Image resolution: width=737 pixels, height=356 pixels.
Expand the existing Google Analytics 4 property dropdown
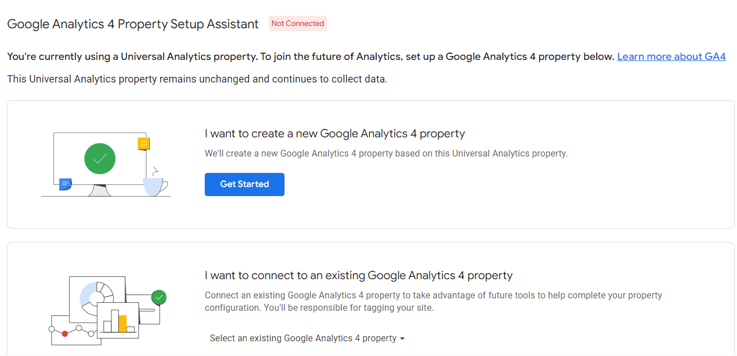point(307,338)
